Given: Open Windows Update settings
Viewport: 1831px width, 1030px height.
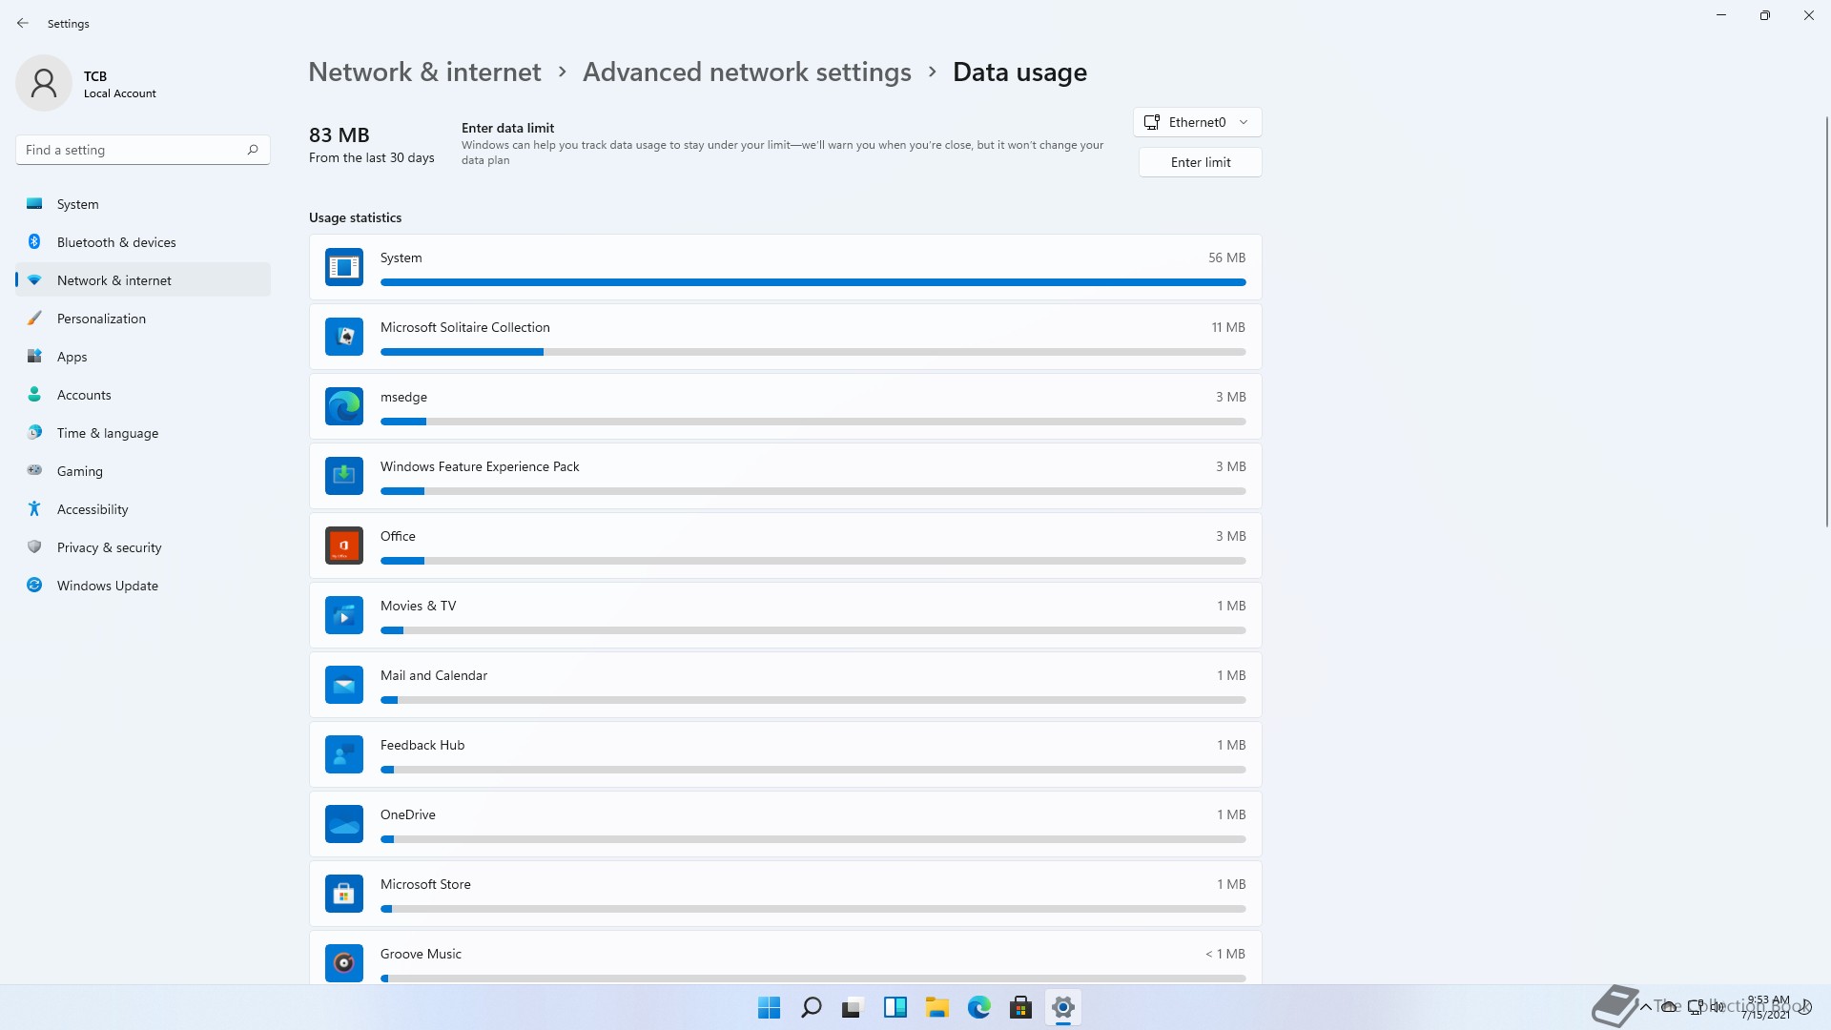Looking at the screenshot, I should point(143,586).
